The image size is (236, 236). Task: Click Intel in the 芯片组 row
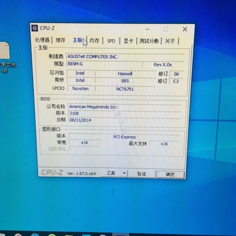[x=80, y=73]
